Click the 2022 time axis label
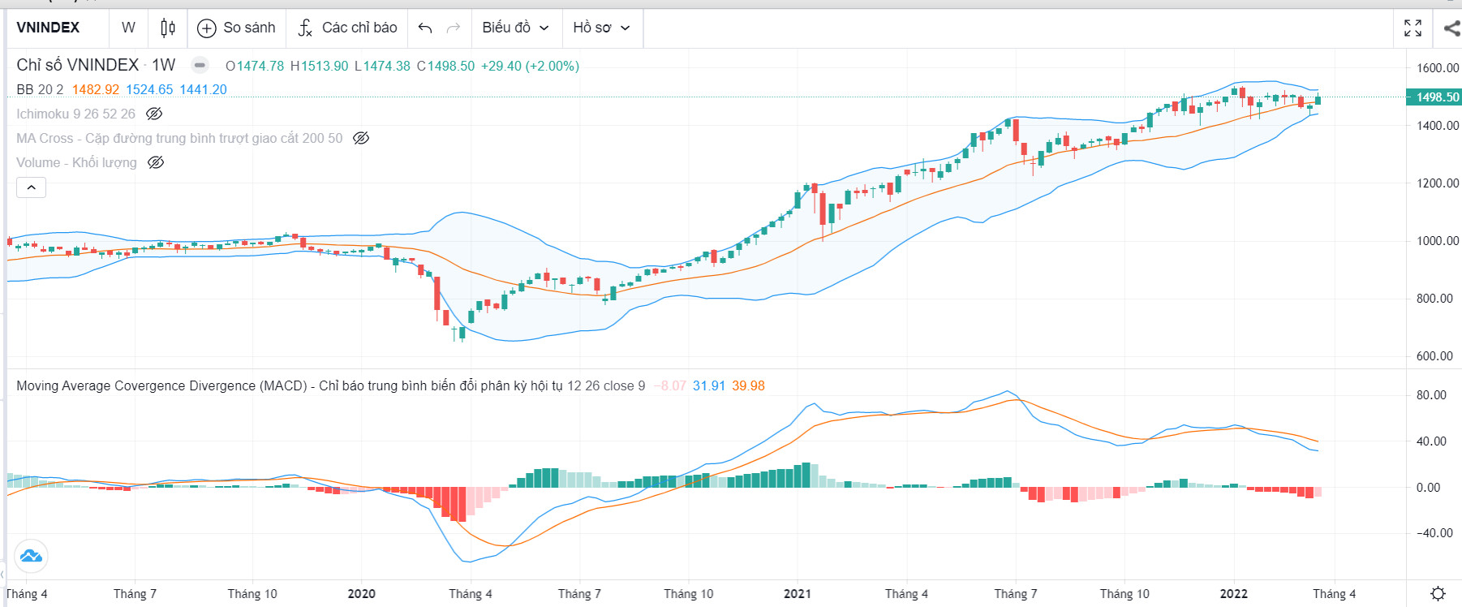The width and height of the screenshot is (1462, 607). point(1234,593)
